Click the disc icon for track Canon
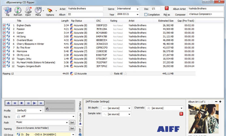Viewport: 226px width, 136px height. pyautogui.click(x=8, y=33)
